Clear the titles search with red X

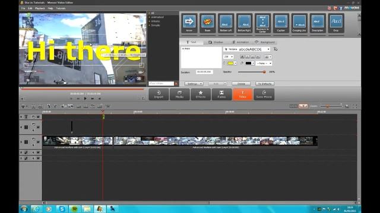pos(176,83)
